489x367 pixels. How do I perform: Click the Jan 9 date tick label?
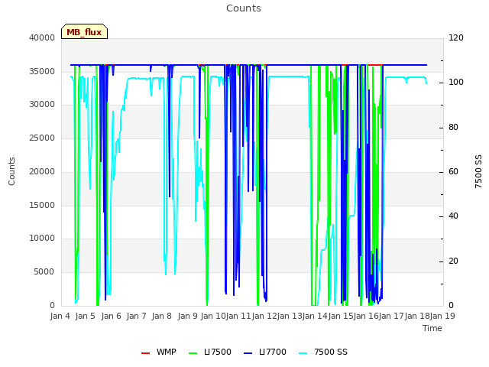[x=188, y=316]
